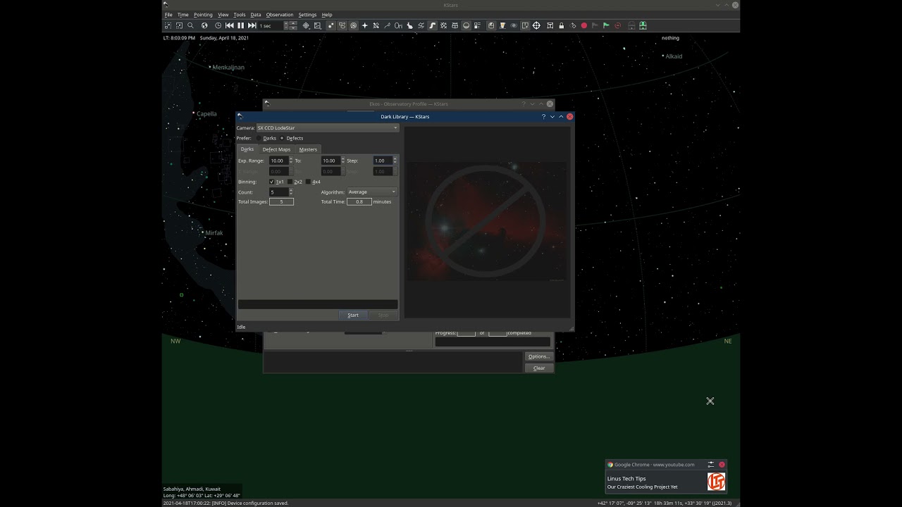Toggle constellation lines toolbar icon
The image size is (902, 507).
[387, 25]
